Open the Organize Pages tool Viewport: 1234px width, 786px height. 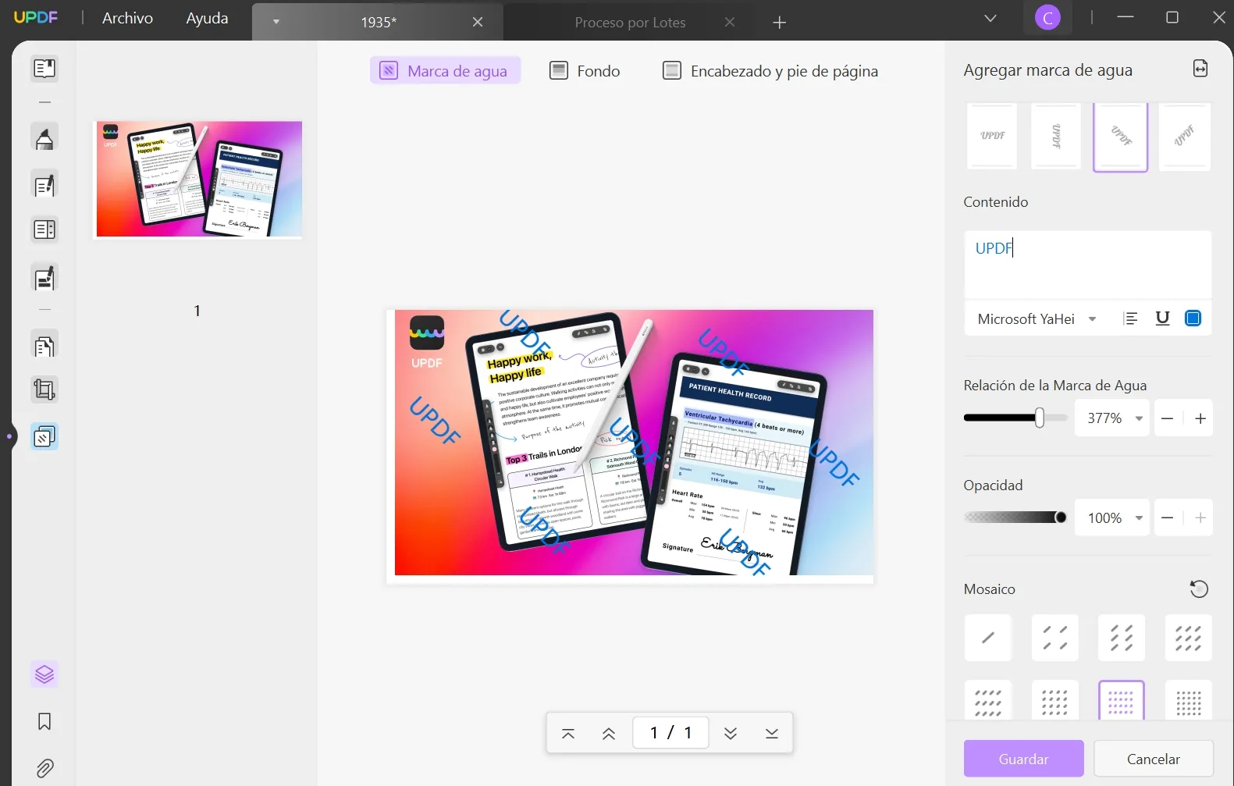click(44, 345)
